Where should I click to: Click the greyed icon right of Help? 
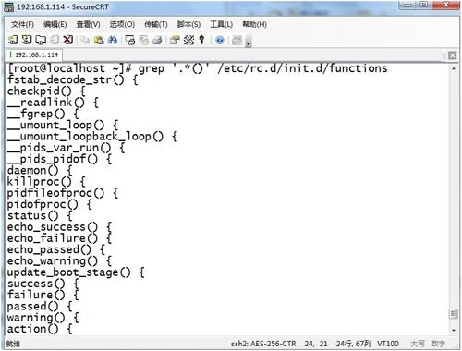(237, 40)
